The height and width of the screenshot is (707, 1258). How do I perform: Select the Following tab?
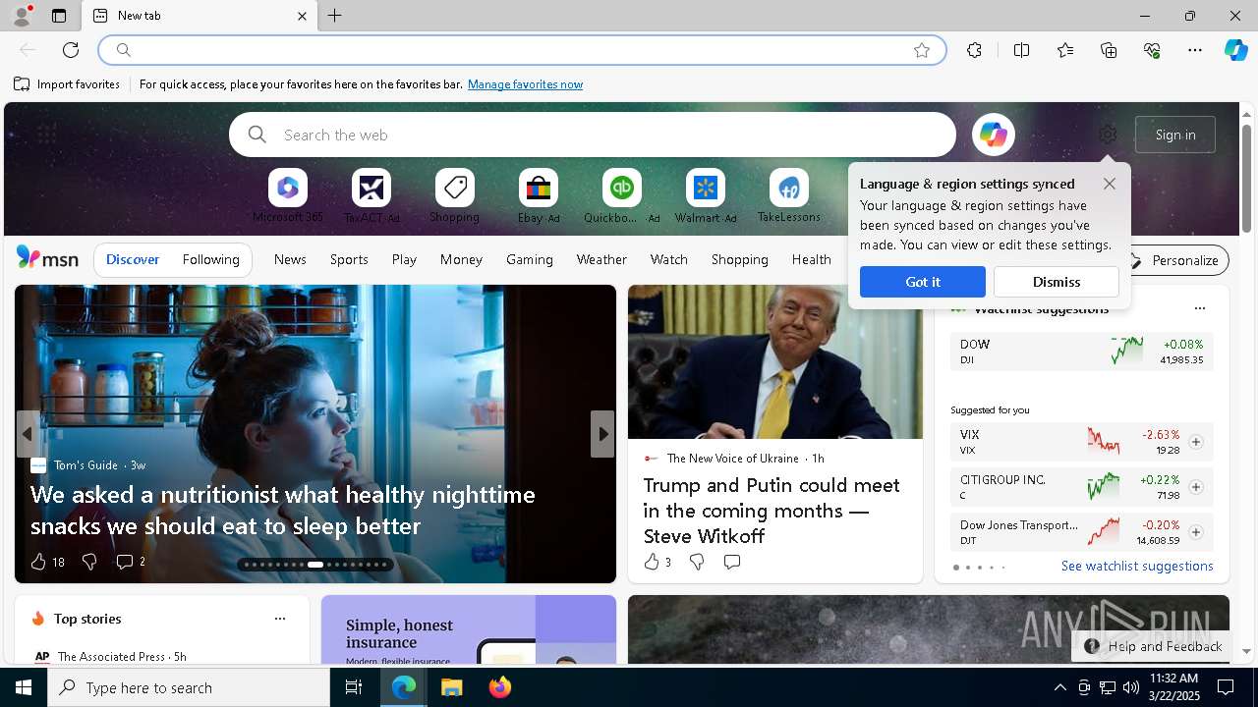click(x=211, y=259)
